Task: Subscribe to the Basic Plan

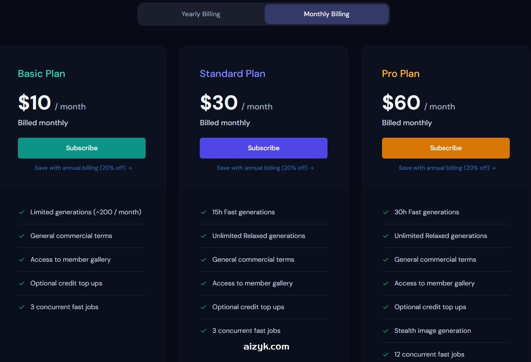Action: point(82,148)
